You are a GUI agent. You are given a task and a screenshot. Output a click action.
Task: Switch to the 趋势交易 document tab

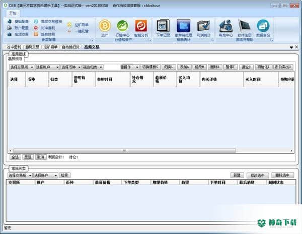(32, 47)
